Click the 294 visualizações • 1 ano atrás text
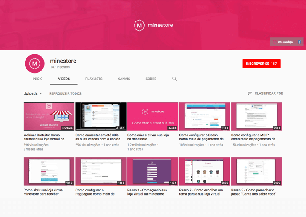 [x=97, y=145]
